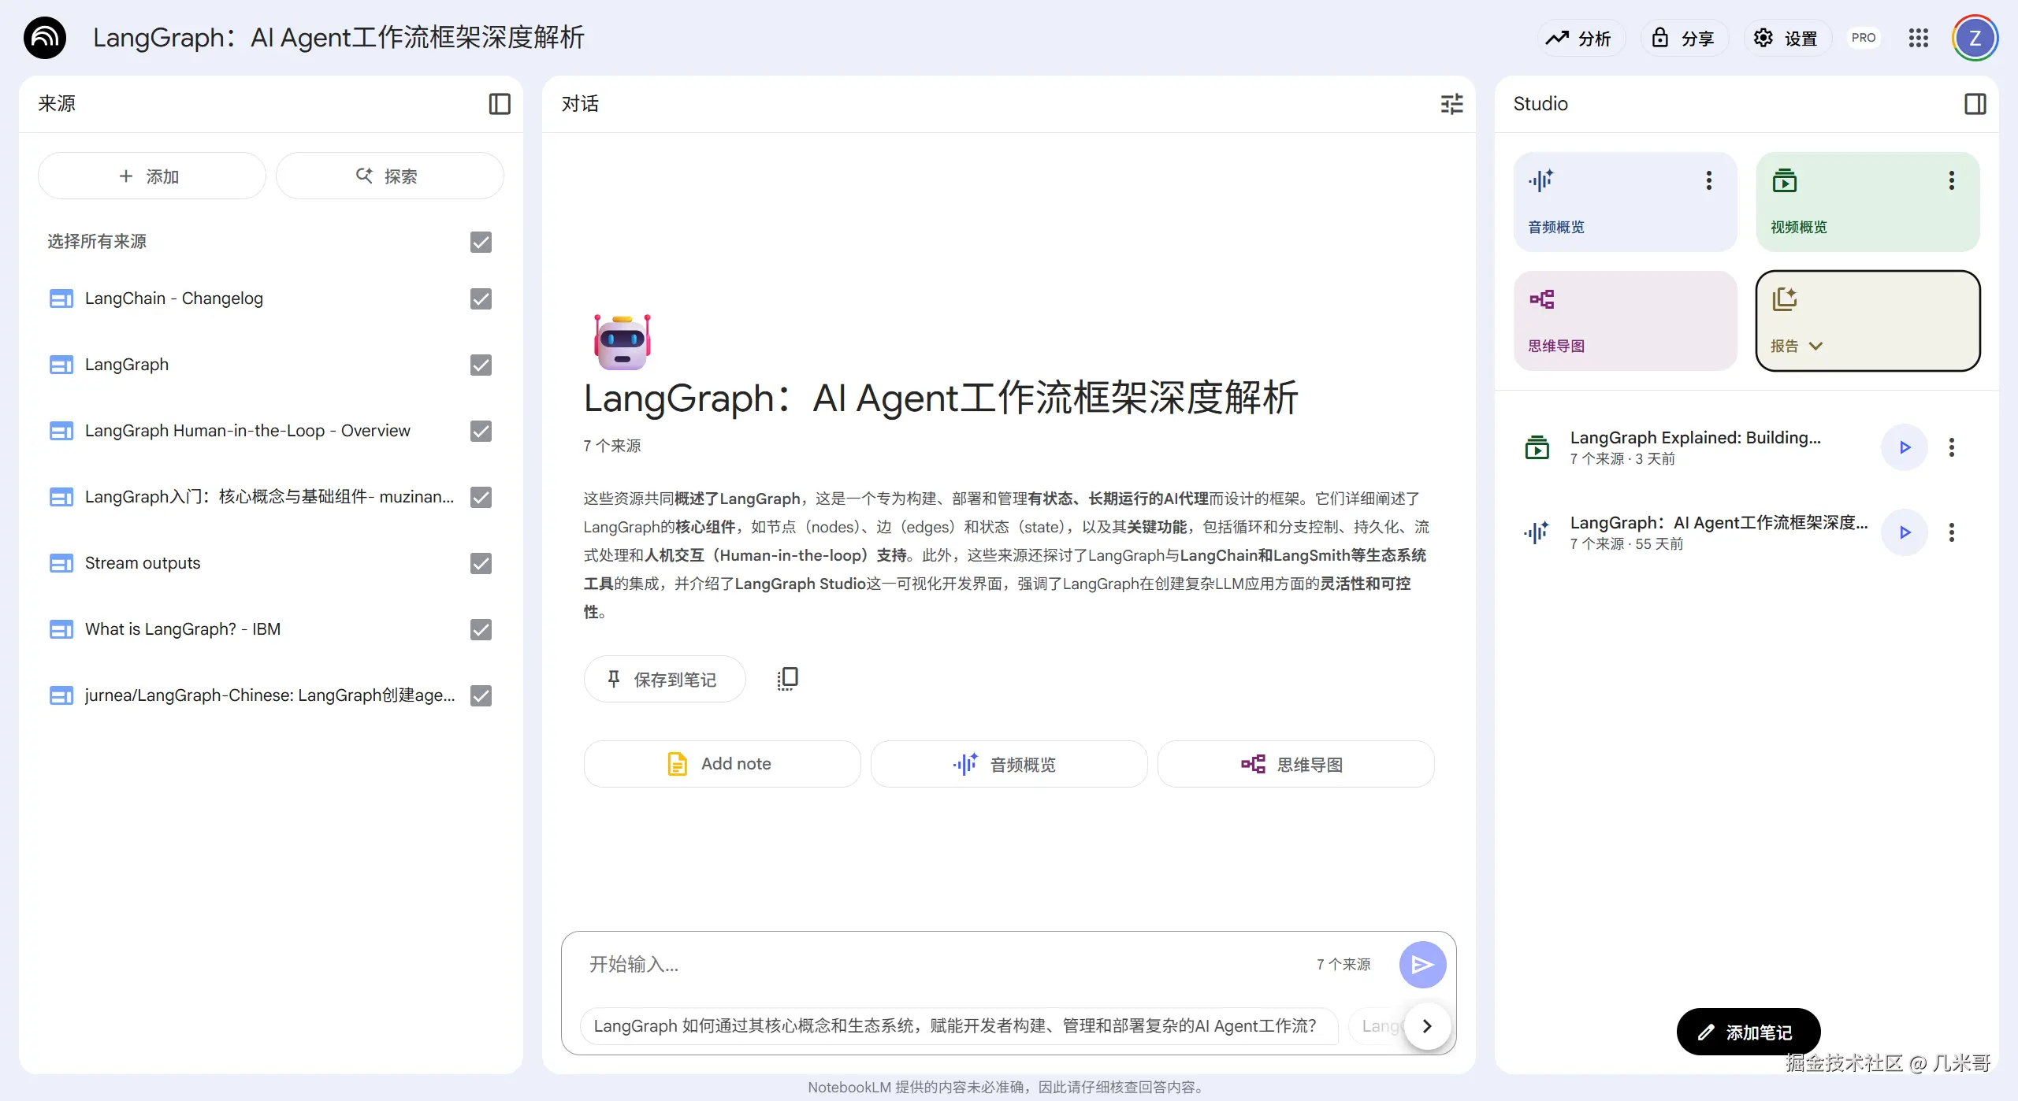Uncheck the What is LangGraph? - IBM source
The image size is (2018, 1101).
coord(480,628)
